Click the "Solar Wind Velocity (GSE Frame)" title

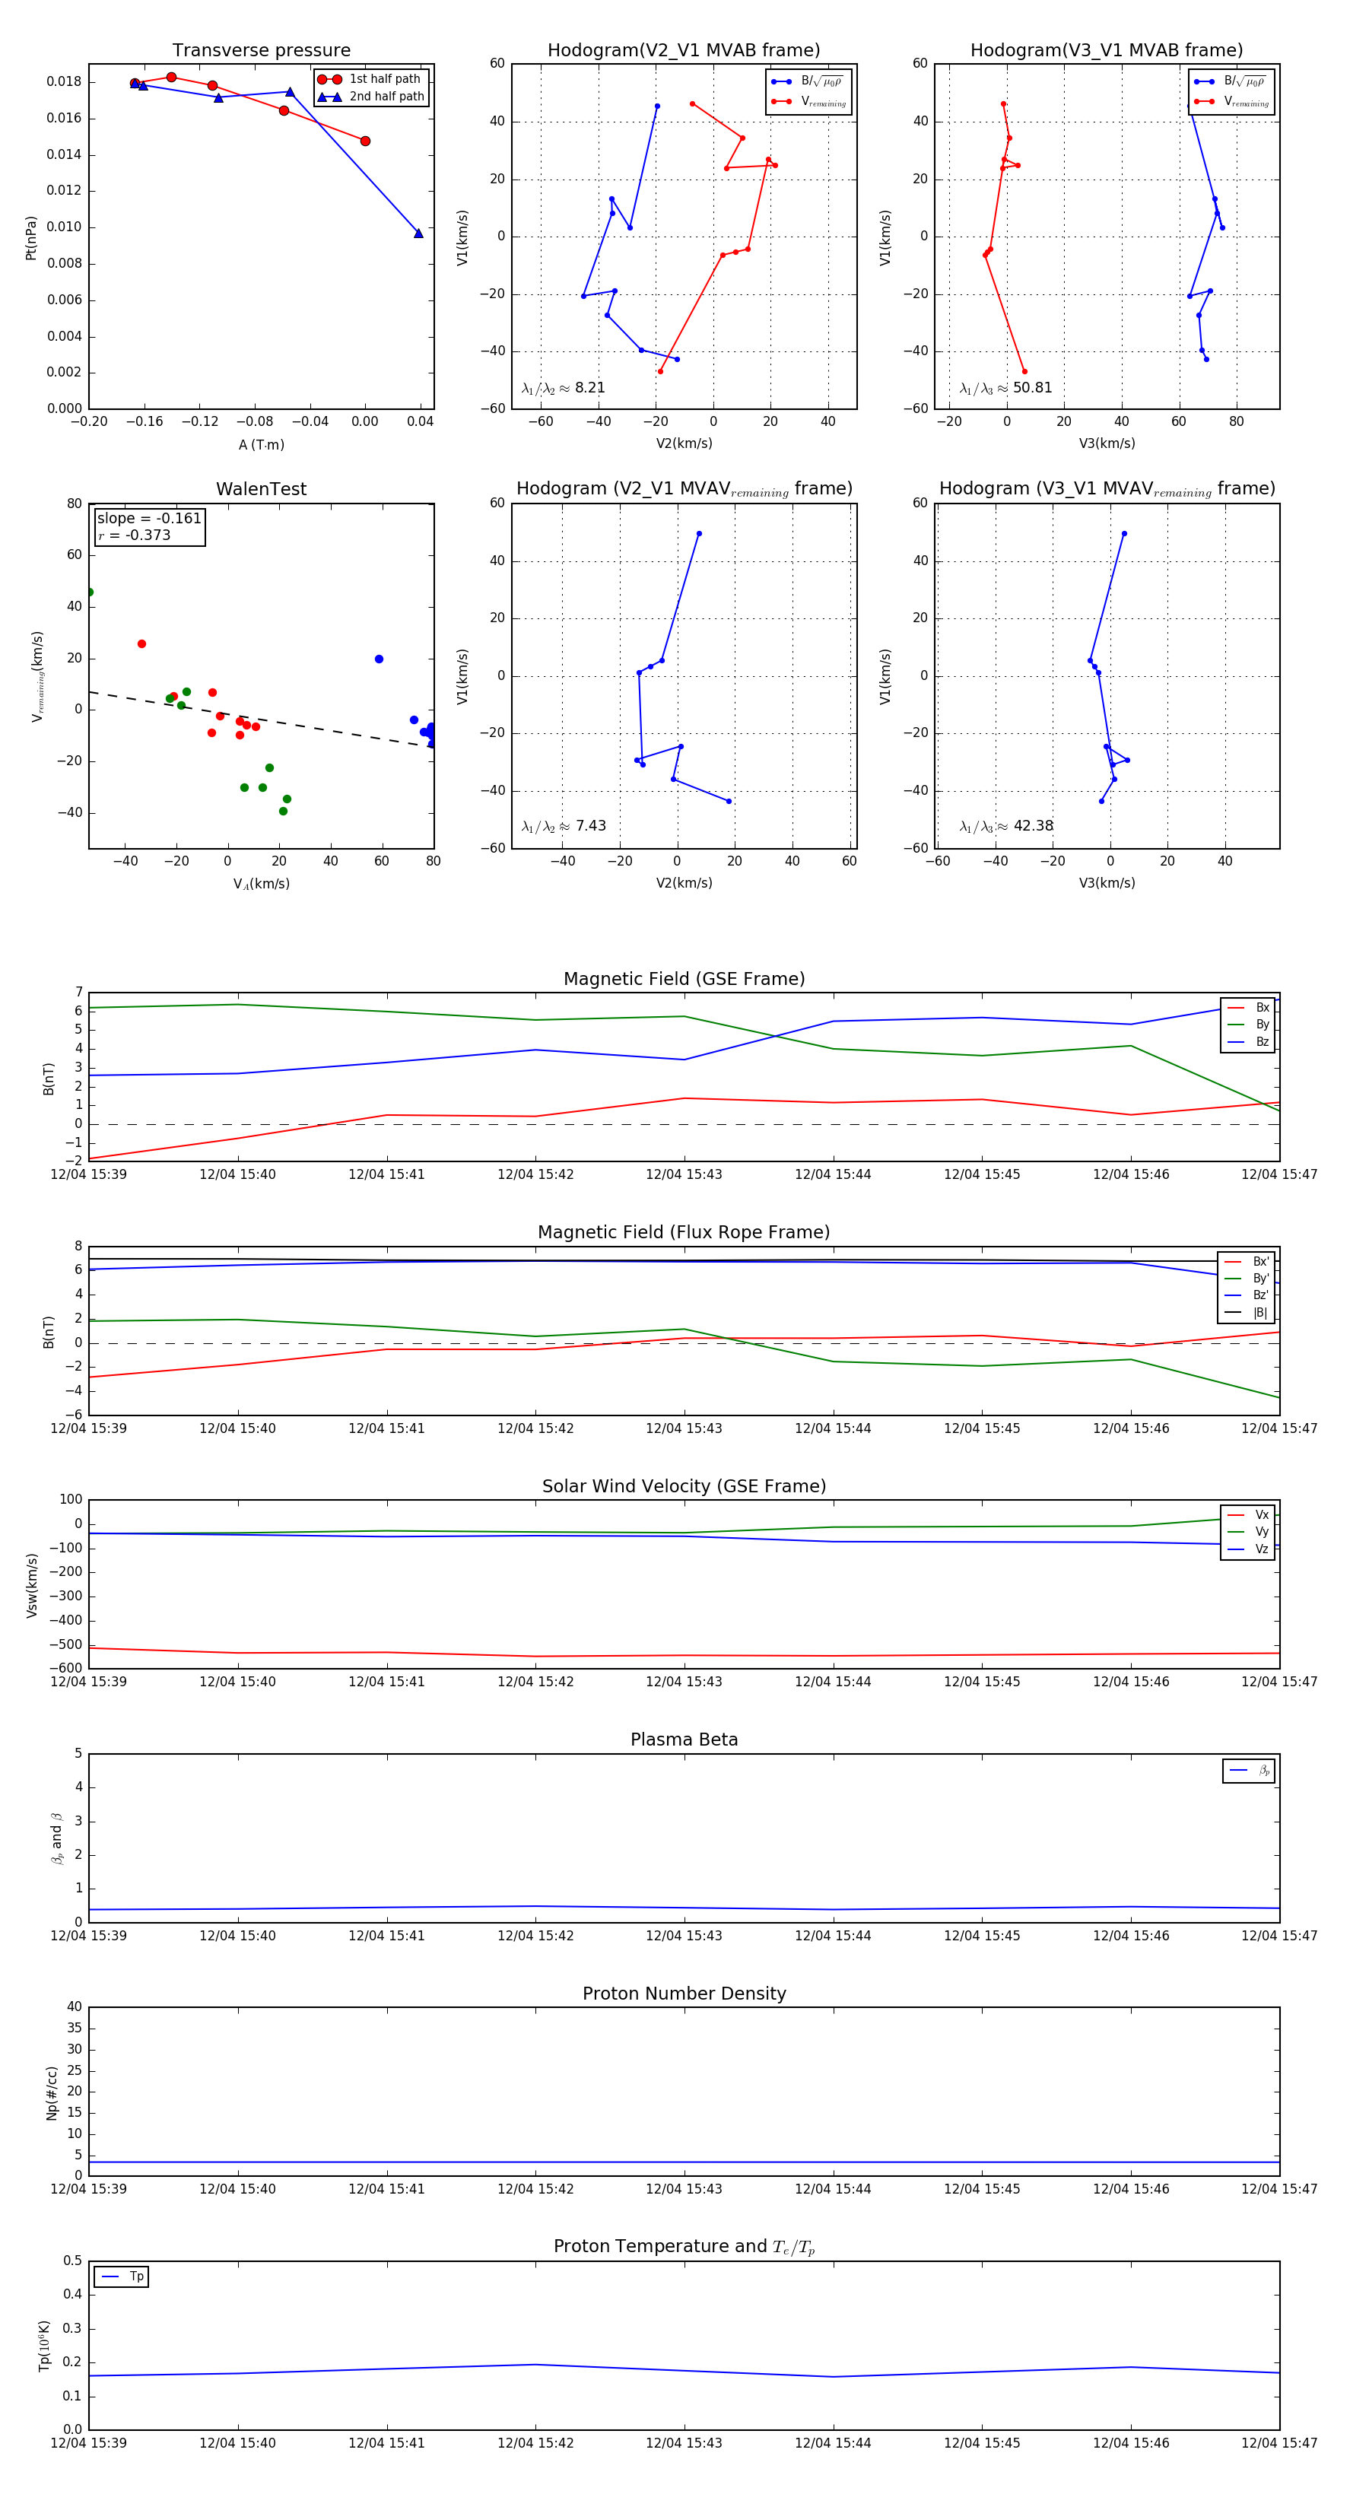click(x=684, y=1486)
